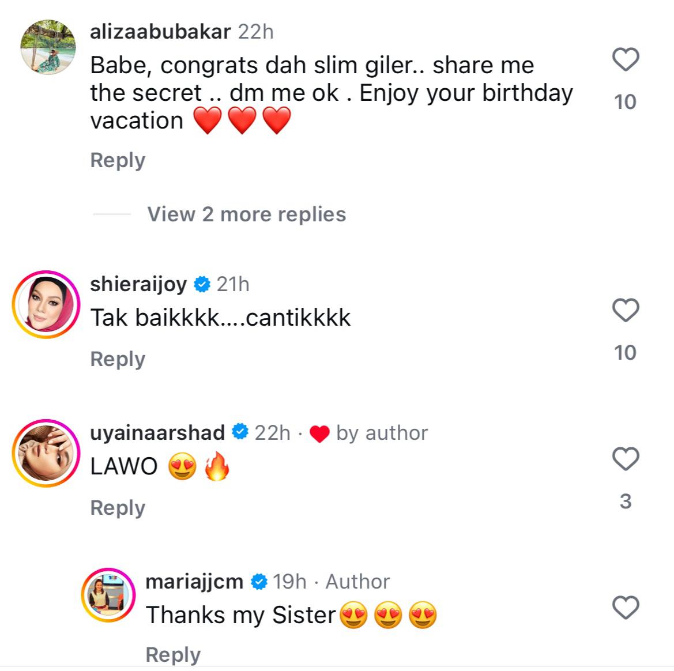The height and width of the screenshot is (671, 674).
Task: Like shieraijoy's comment with the heart
Action: tap(625, 311)
